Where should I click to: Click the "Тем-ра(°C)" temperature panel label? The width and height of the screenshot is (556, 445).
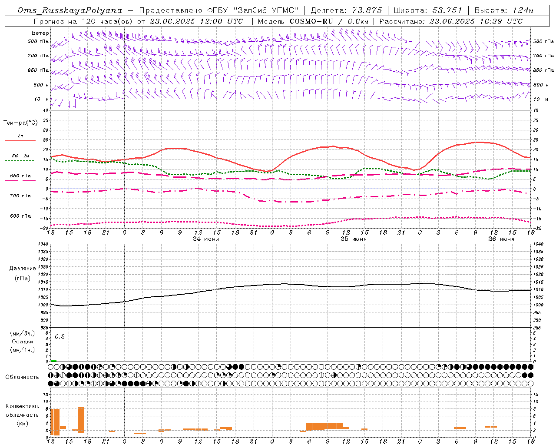click(x=20, y=123)
